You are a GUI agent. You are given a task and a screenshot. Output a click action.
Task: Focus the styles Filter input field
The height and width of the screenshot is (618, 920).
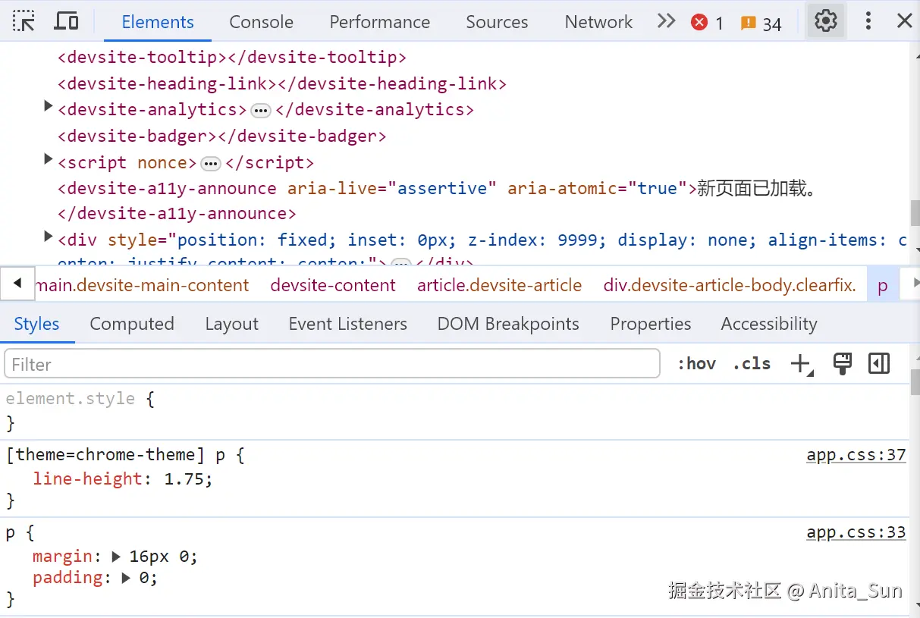[331, 364]
